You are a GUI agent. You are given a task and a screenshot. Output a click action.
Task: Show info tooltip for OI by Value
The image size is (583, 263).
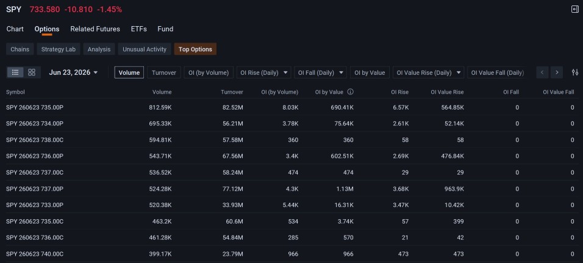pyautogui.click(x=350, y=92)
